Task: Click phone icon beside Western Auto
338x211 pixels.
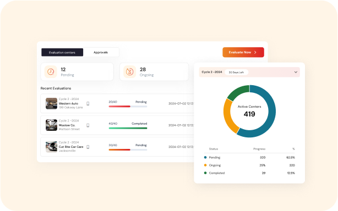Action: [88, 103]
